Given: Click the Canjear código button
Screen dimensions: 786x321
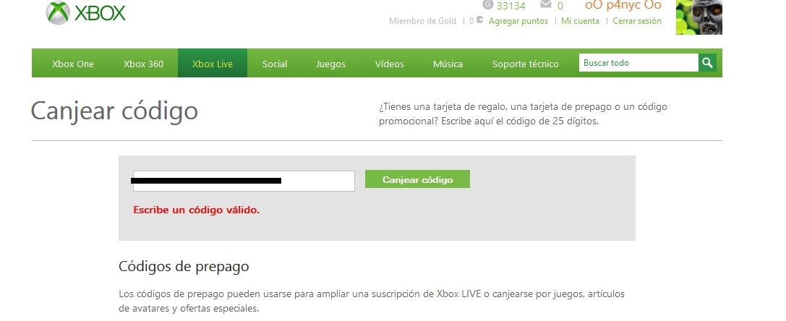Looking at the screenshot, I should 417,179.
